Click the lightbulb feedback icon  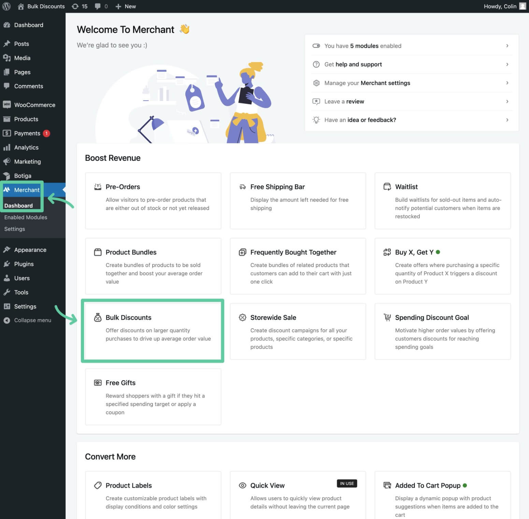[316, 120]
